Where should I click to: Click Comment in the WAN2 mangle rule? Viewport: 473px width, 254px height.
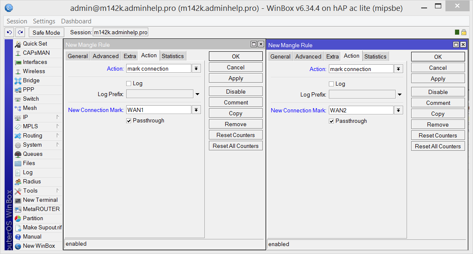pyautogui.click(x=438, y=103)
